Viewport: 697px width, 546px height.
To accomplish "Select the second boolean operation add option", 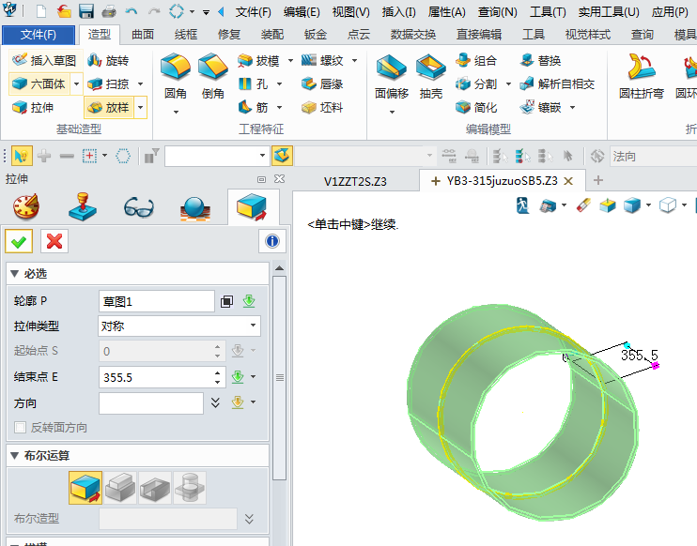I will 120,487.
